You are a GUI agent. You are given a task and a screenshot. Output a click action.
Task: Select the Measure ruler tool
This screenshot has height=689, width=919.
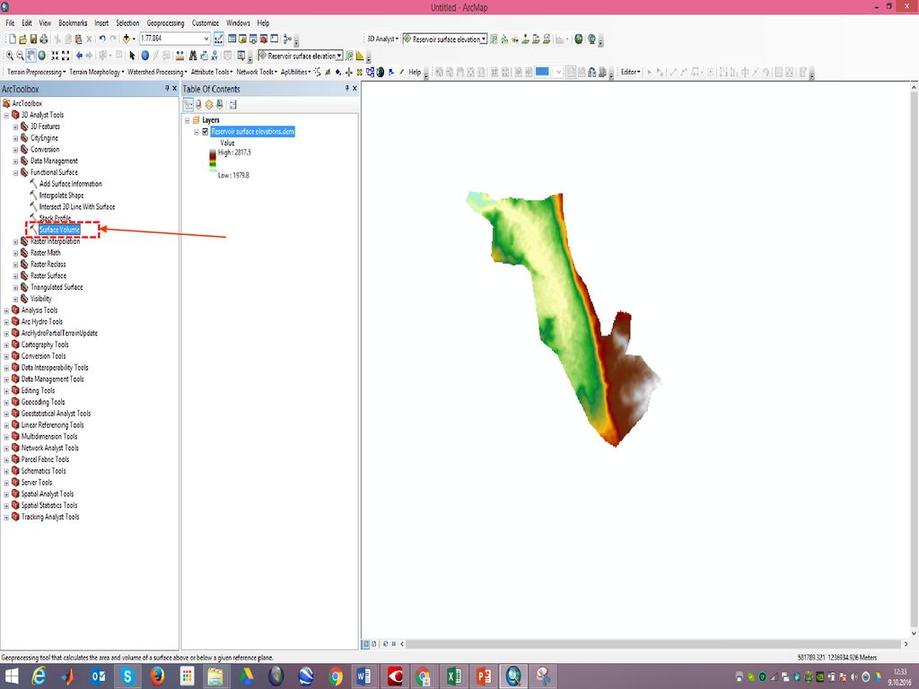pos(179,56)
